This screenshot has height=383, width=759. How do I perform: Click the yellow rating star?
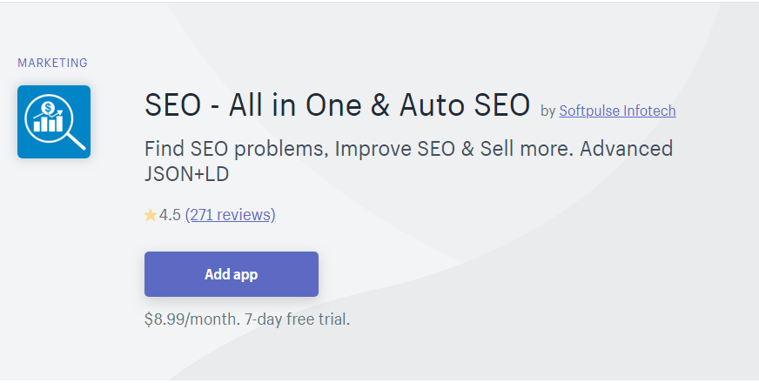[x=151, y=215]
